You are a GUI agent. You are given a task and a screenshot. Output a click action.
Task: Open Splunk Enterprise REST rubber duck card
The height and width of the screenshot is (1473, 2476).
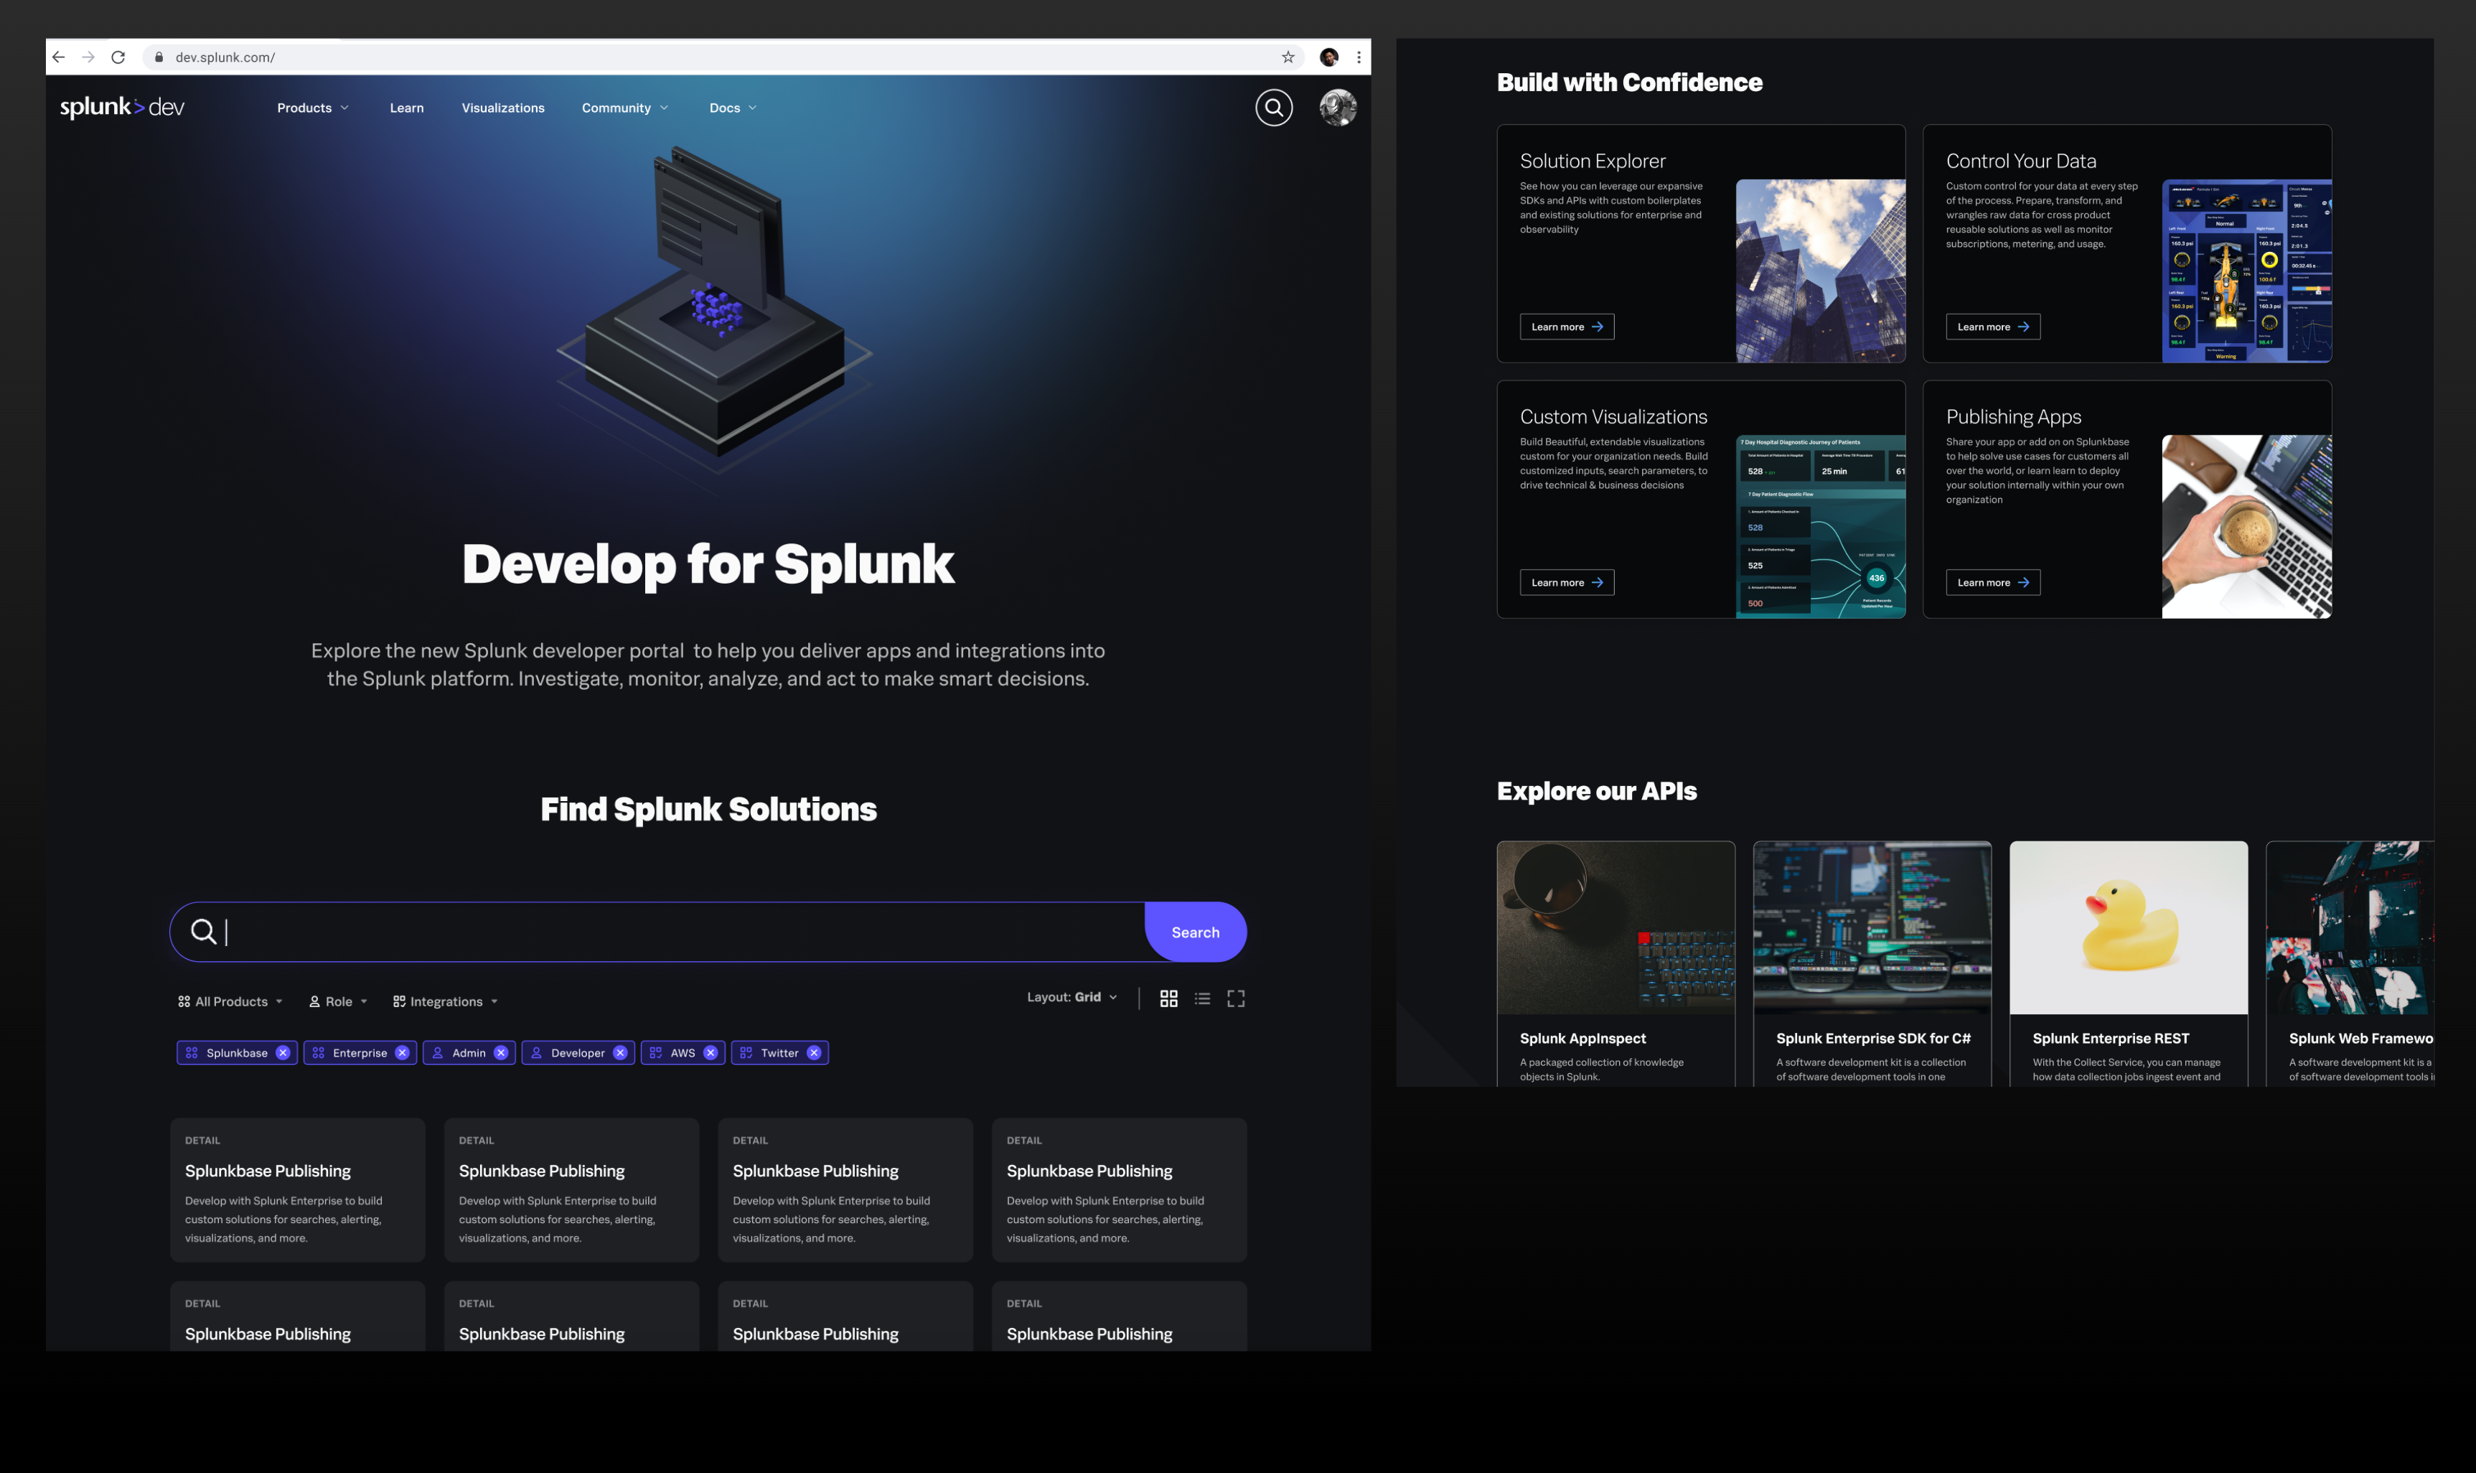[x=2128, y=964]
